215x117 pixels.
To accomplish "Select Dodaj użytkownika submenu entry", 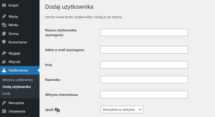I will (x=17, y=87).
